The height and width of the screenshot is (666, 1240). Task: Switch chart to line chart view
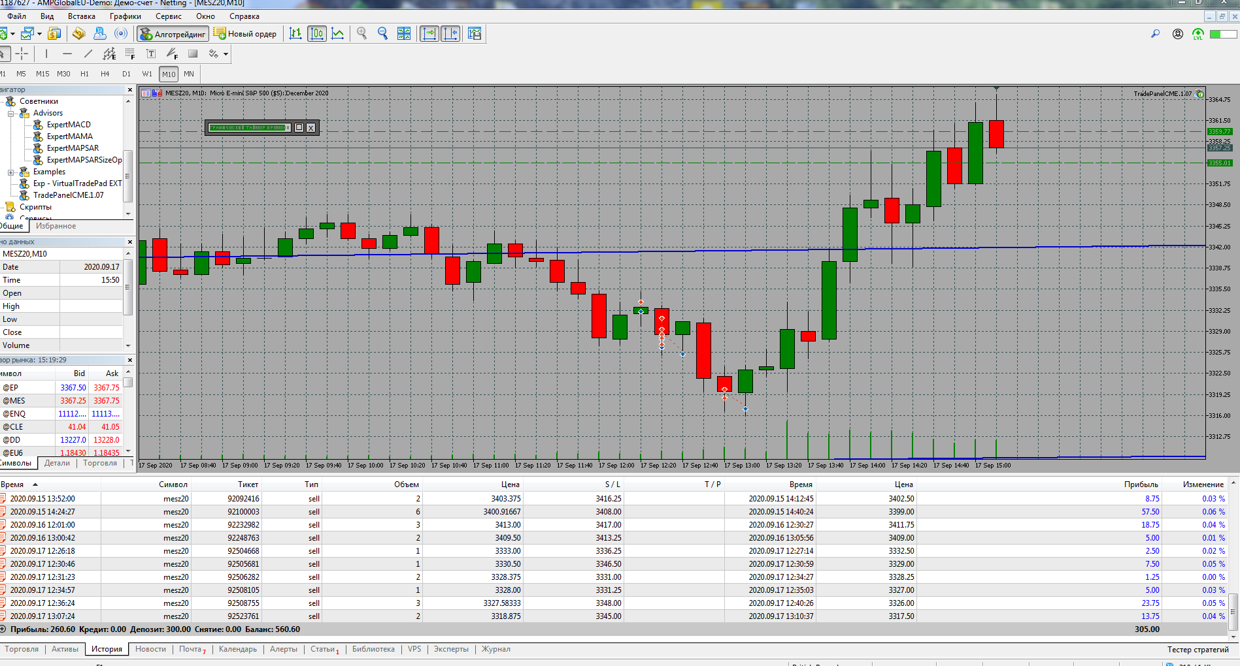click(x=338, y=33)
